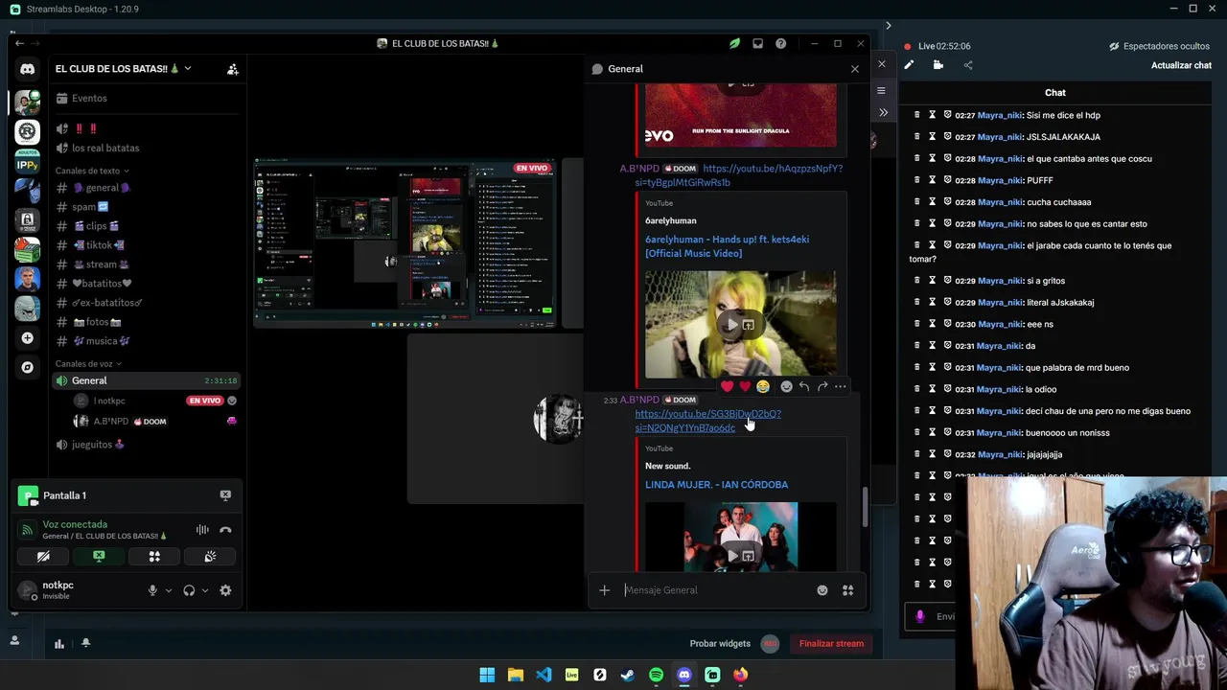1227x690 pixels.
Task: Open the IPPy server icon
Action: pos(27,161)
